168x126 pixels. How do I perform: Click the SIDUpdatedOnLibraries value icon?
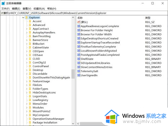79,63
